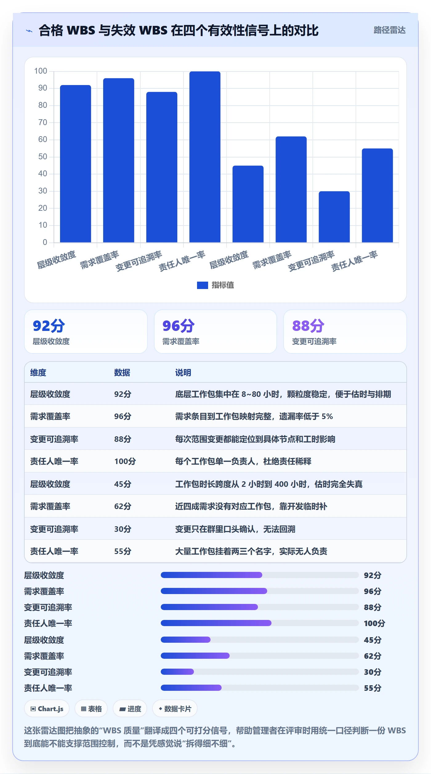Click table text 每个工作包单一负责人
The width and height of the screenshot is (431, 774).
[x=215, y=461]
